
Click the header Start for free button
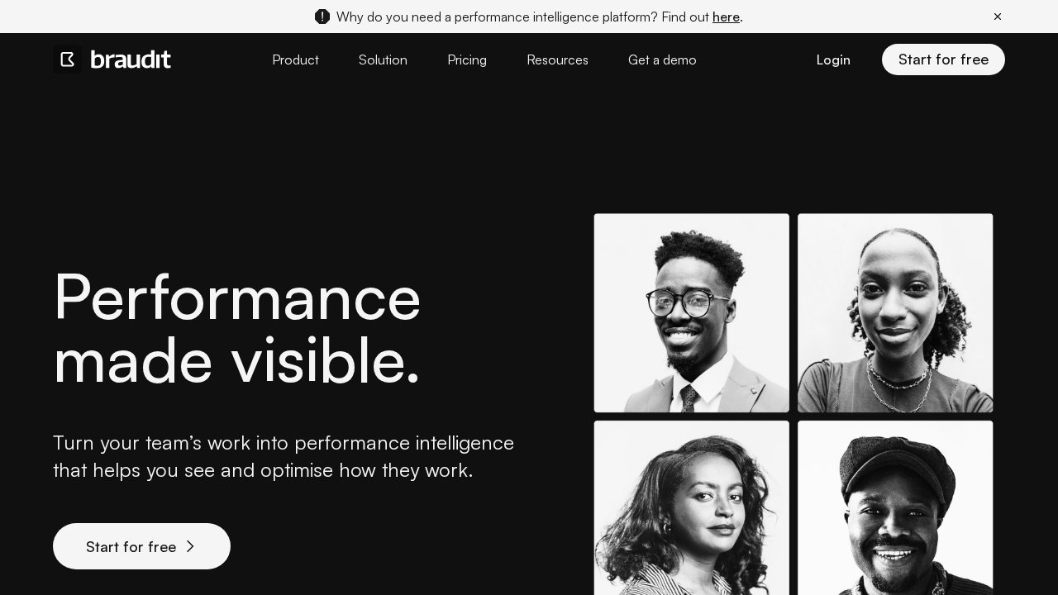(943, 59)
